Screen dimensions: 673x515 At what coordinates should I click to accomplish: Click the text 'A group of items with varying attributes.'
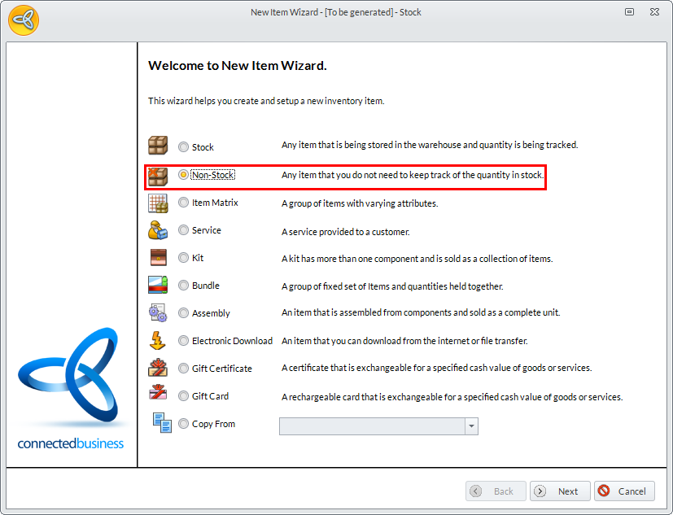(x=360, y=203)
